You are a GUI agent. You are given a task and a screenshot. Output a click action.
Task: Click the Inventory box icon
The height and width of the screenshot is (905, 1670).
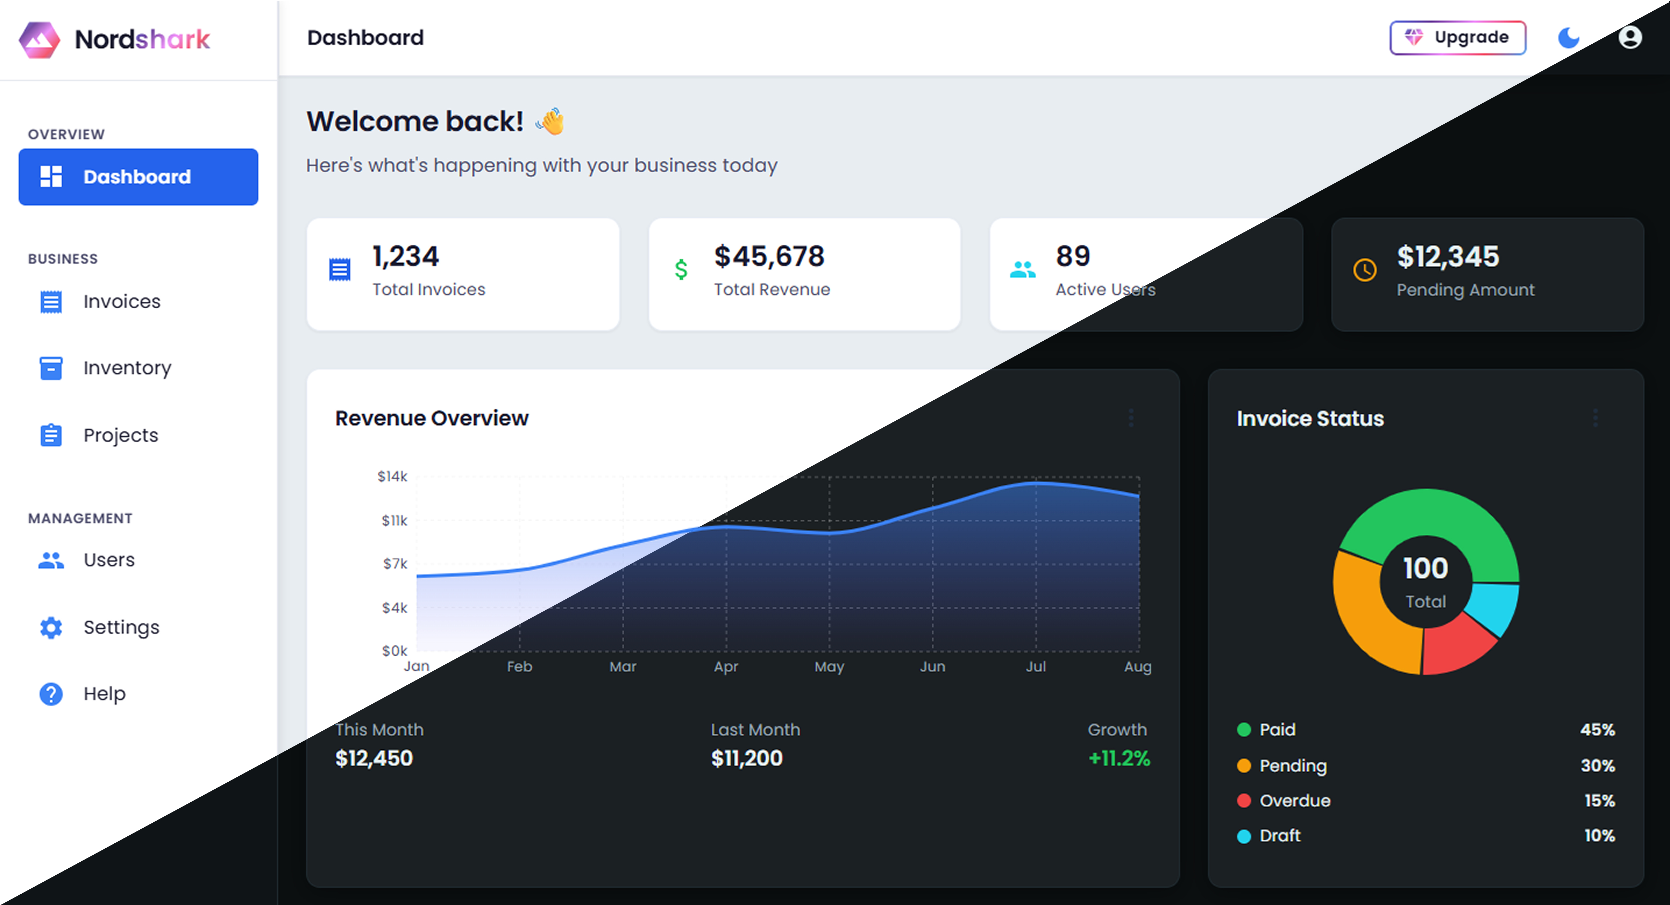[51, 368]
